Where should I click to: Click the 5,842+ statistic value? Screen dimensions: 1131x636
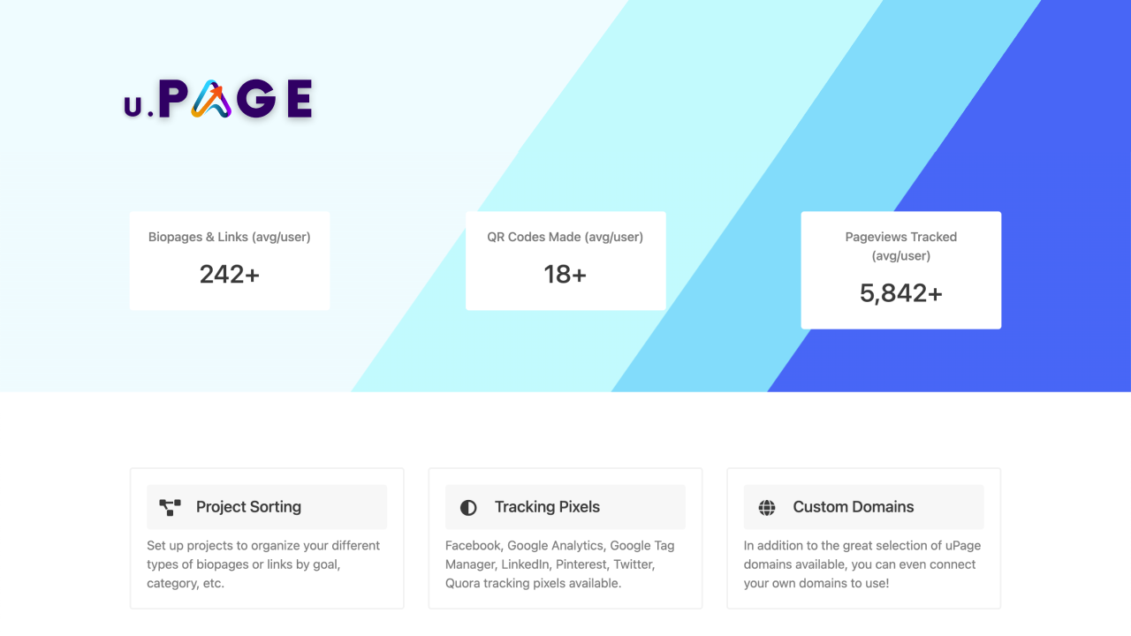click(900, 291)
